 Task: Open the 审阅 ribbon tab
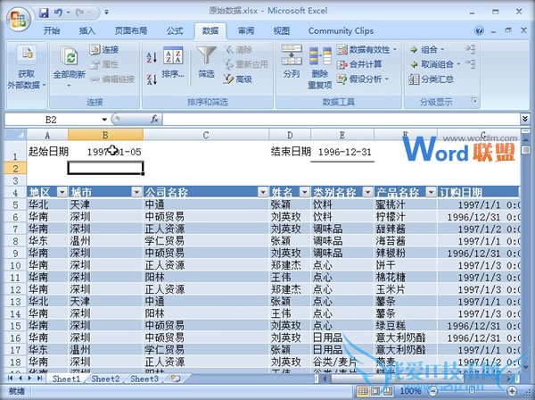(246, 31)
